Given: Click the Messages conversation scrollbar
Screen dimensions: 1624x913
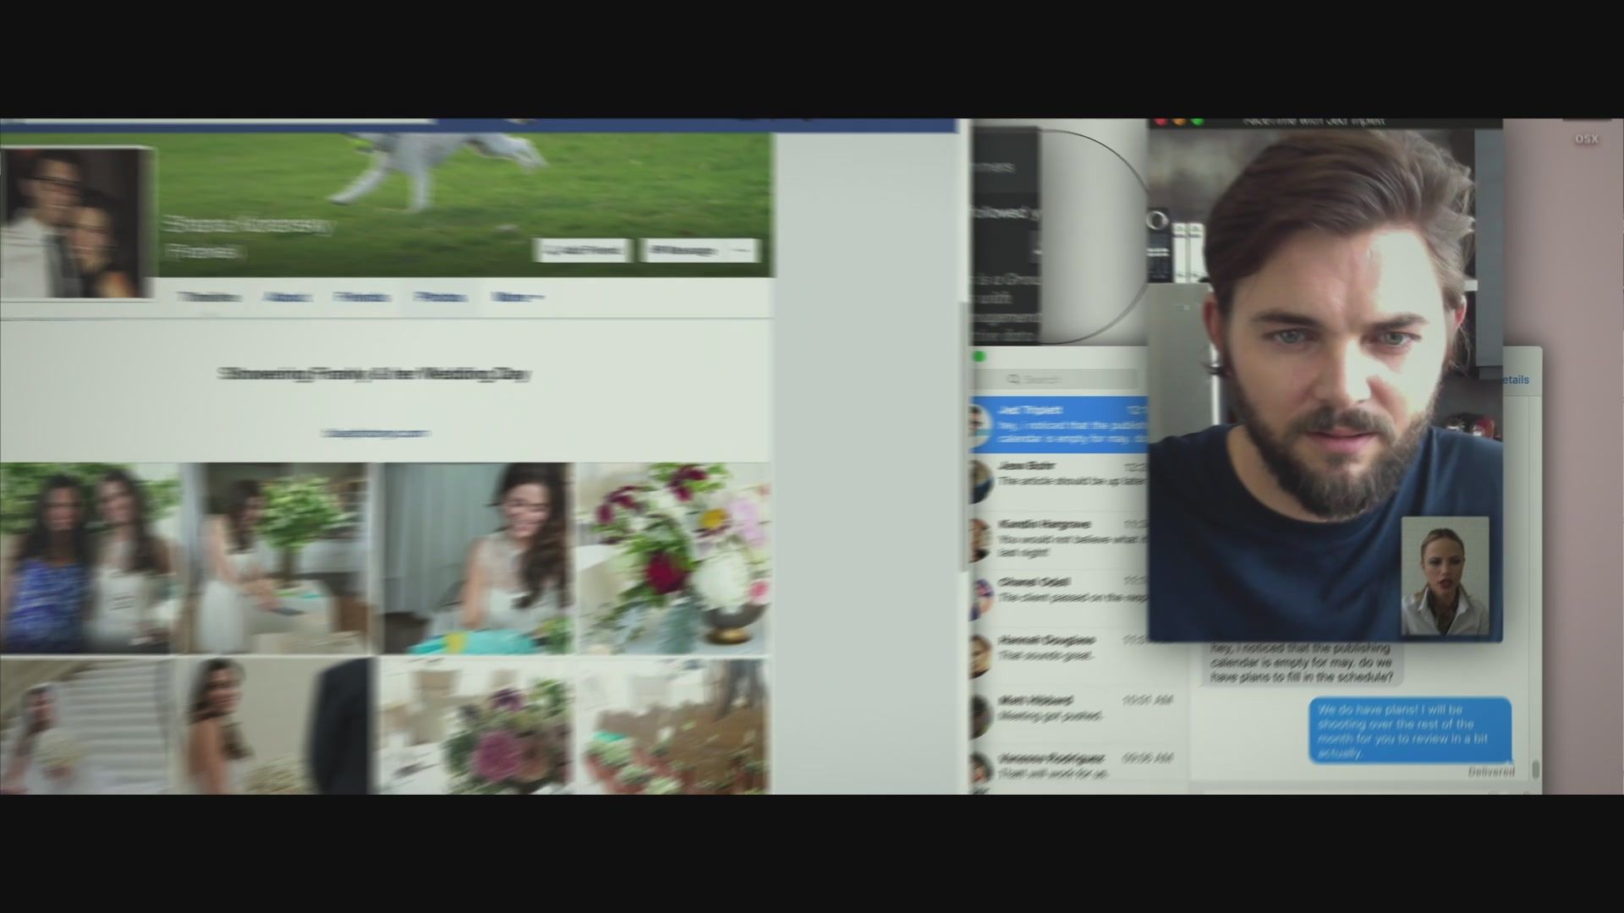Looking at the screenshot, I should [1535, 769].
